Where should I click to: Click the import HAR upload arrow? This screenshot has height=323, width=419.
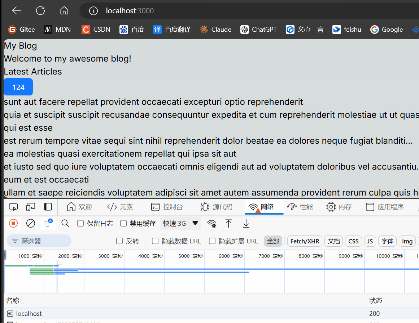click(228, 224)
